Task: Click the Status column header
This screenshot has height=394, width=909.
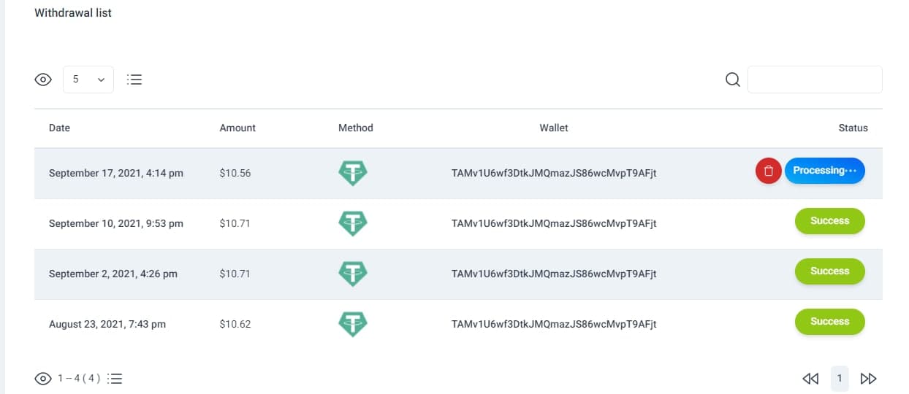Action: pos(853,128)
